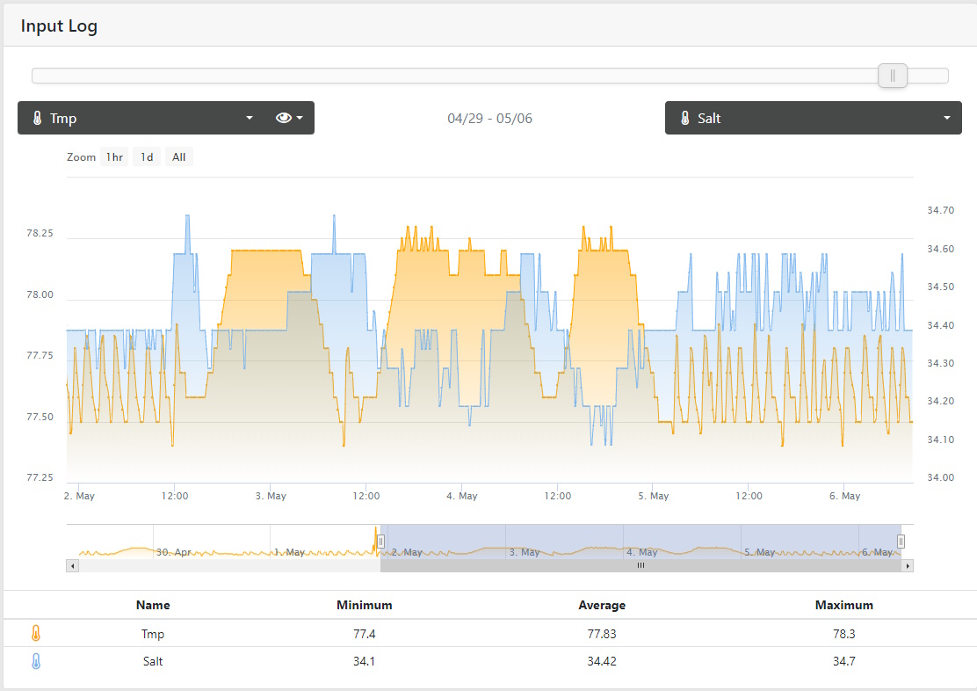Set chart zoom to 1d

pos(147,157)
